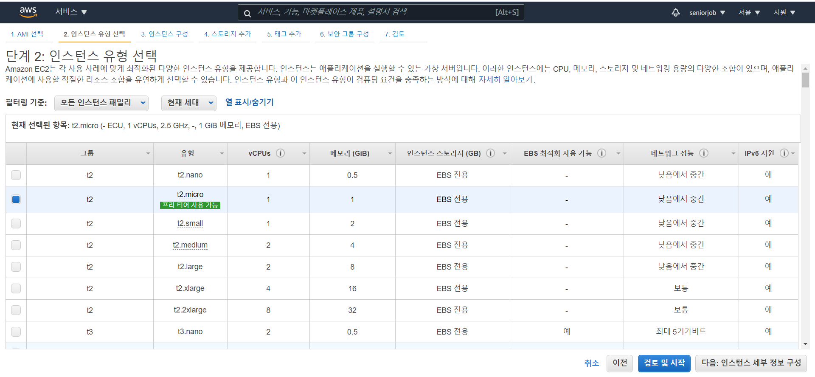Open the notifications bell icon
Screen dimensions: 815x377
[676, 12]
